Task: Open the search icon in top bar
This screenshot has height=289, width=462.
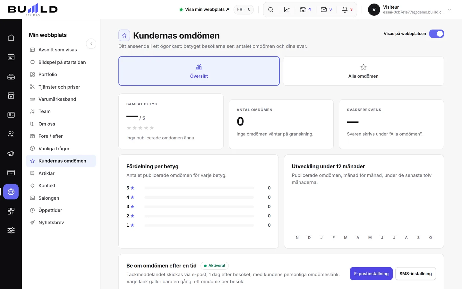Action: pyautogui.click(x=271, y=10)
